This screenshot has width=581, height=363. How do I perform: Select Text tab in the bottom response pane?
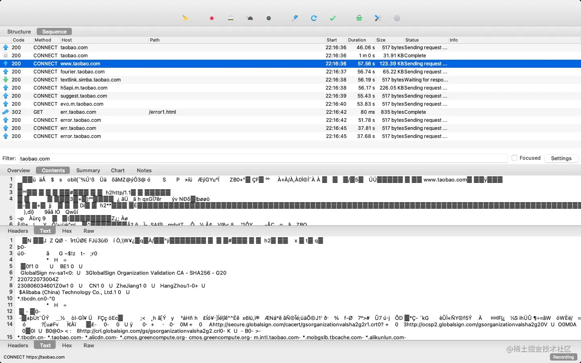click(x=45, y=345)
